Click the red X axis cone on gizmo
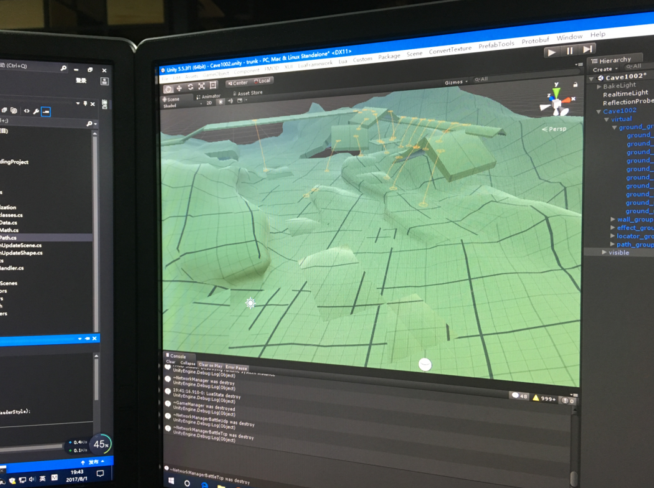654x488 pixels. [566, 100]
